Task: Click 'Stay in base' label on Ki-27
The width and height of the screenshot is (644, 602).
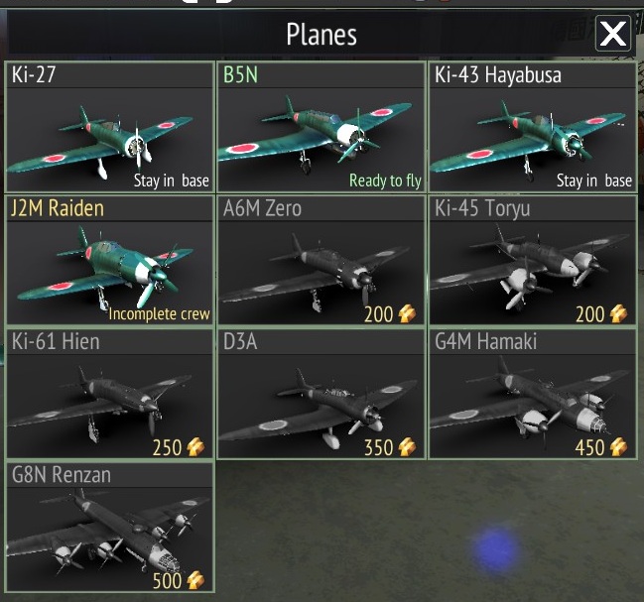Action: pyautogui.click(x=172, y=181)
